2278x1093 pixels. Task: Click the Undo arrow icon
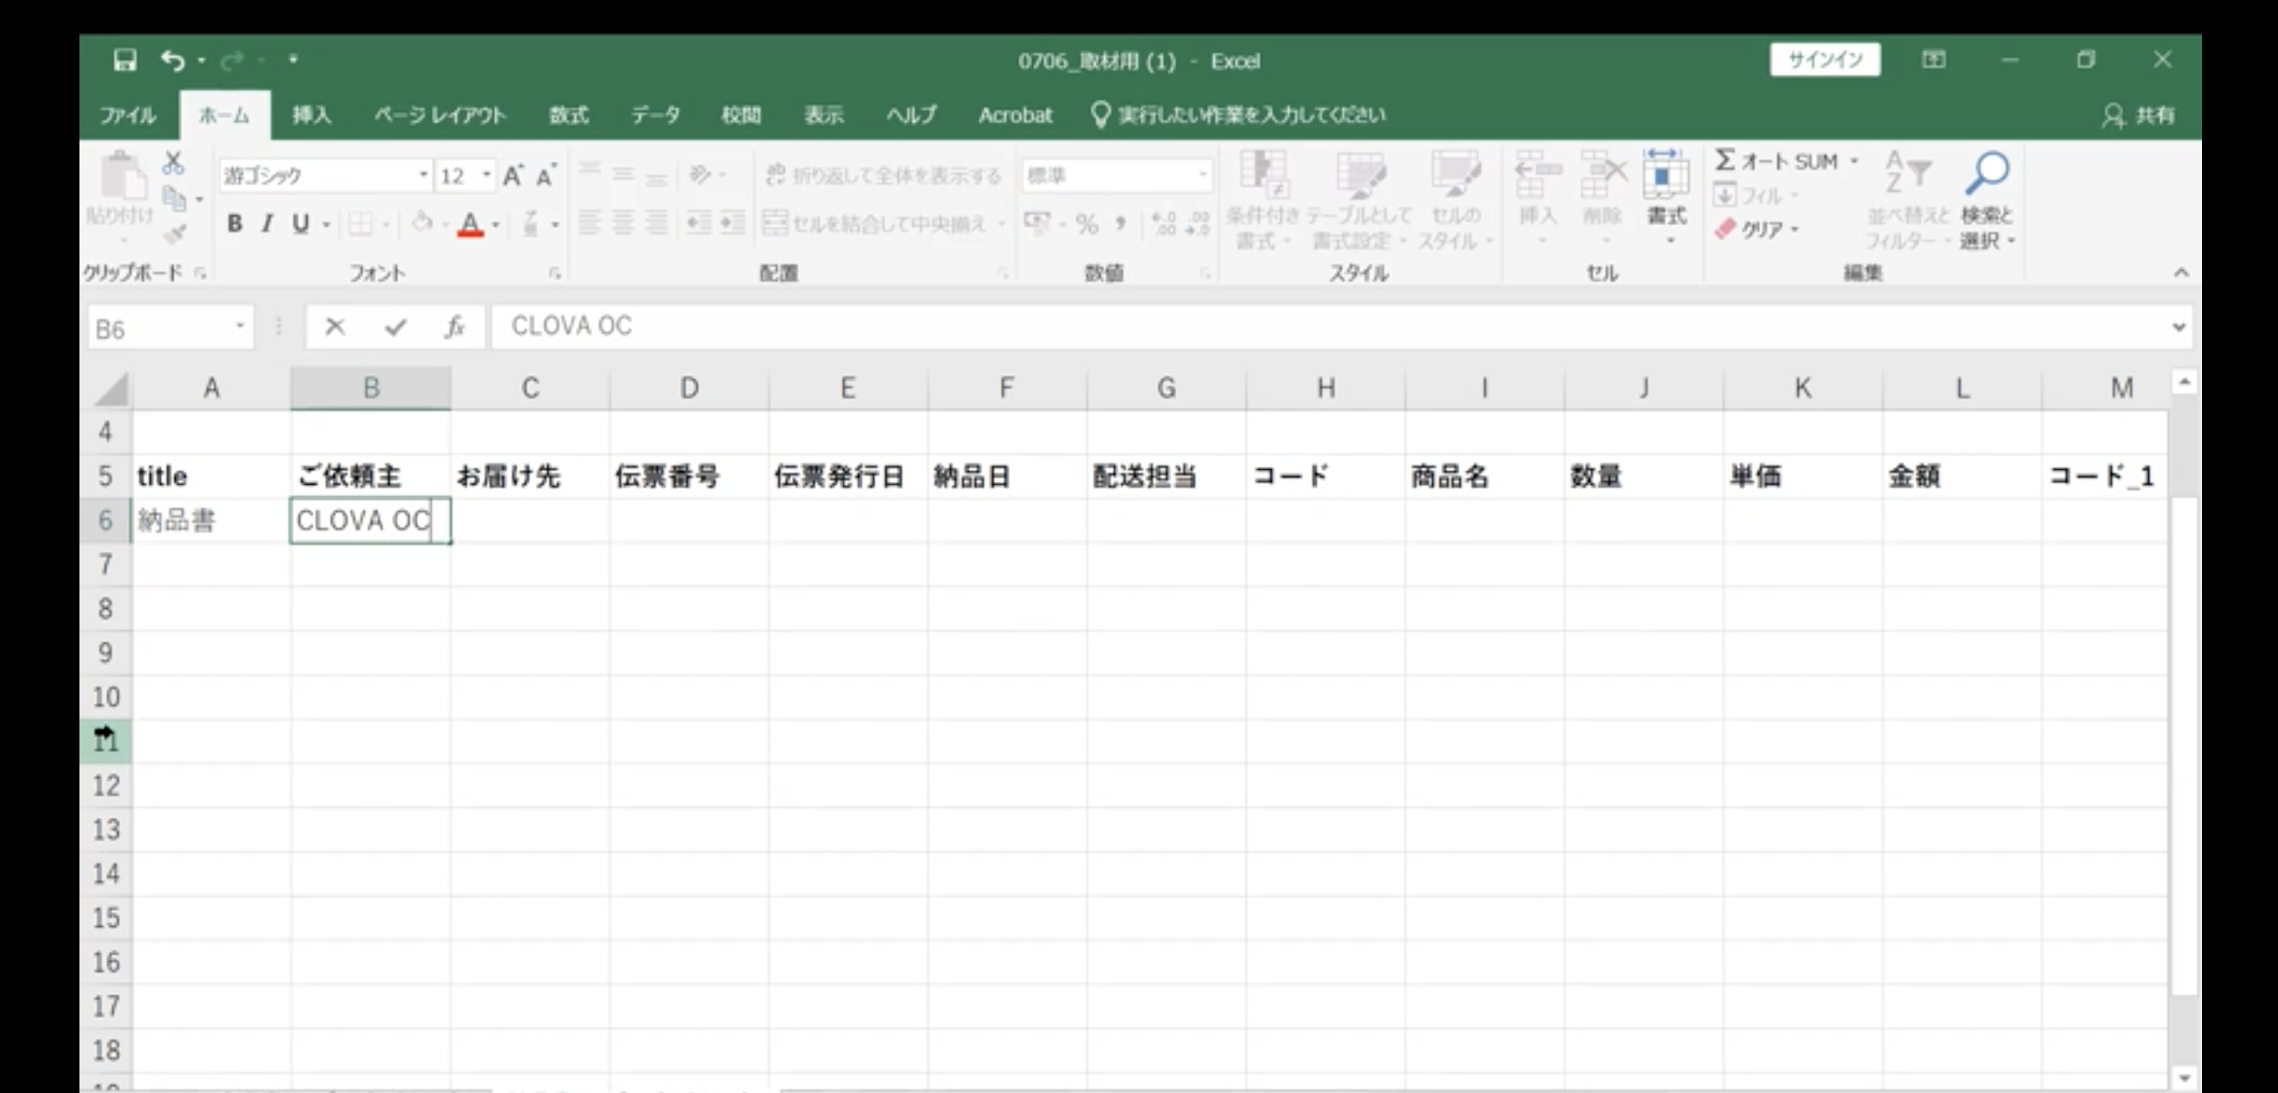point(171,60)
